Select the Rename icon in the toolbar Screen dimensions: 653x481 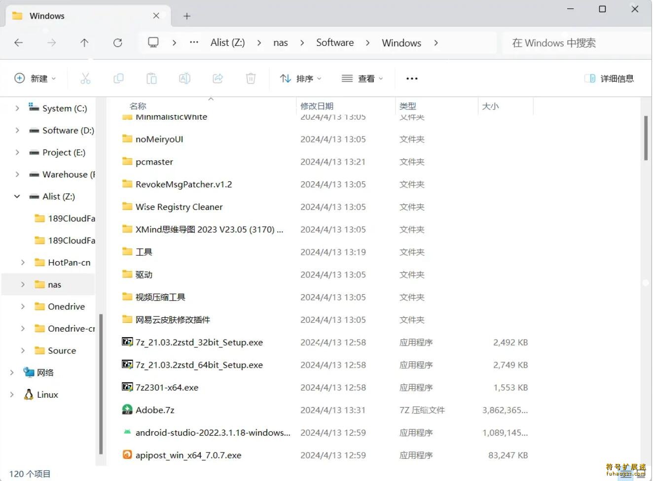[184, 78]
